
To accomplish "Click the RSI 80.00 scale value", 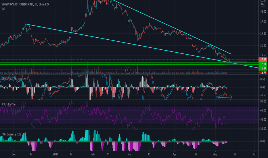I will tap(263, 101).
